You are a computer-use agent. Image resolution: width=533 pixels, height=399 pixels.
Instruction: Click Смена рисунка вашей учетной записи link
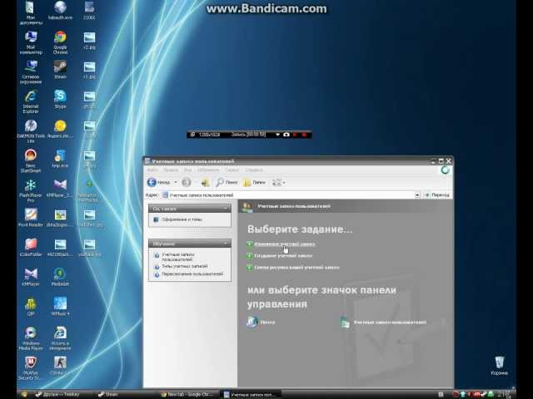(296, 268)
